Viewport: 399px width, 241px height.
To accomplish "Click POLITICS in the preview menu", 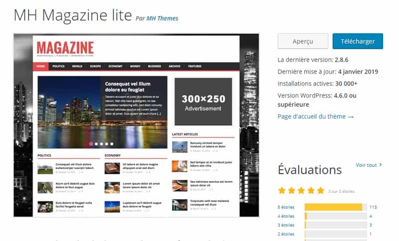I will pyautogui.click(x=58, y=66).
